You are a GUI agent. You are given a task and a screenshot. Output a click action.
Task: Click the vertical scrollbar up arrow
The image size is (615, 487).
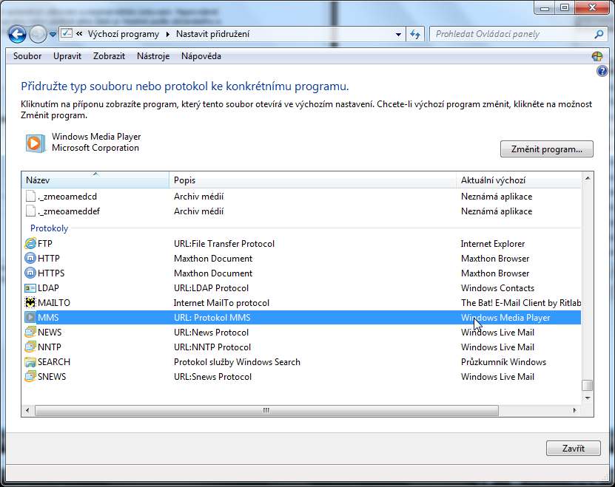(587, 179)
